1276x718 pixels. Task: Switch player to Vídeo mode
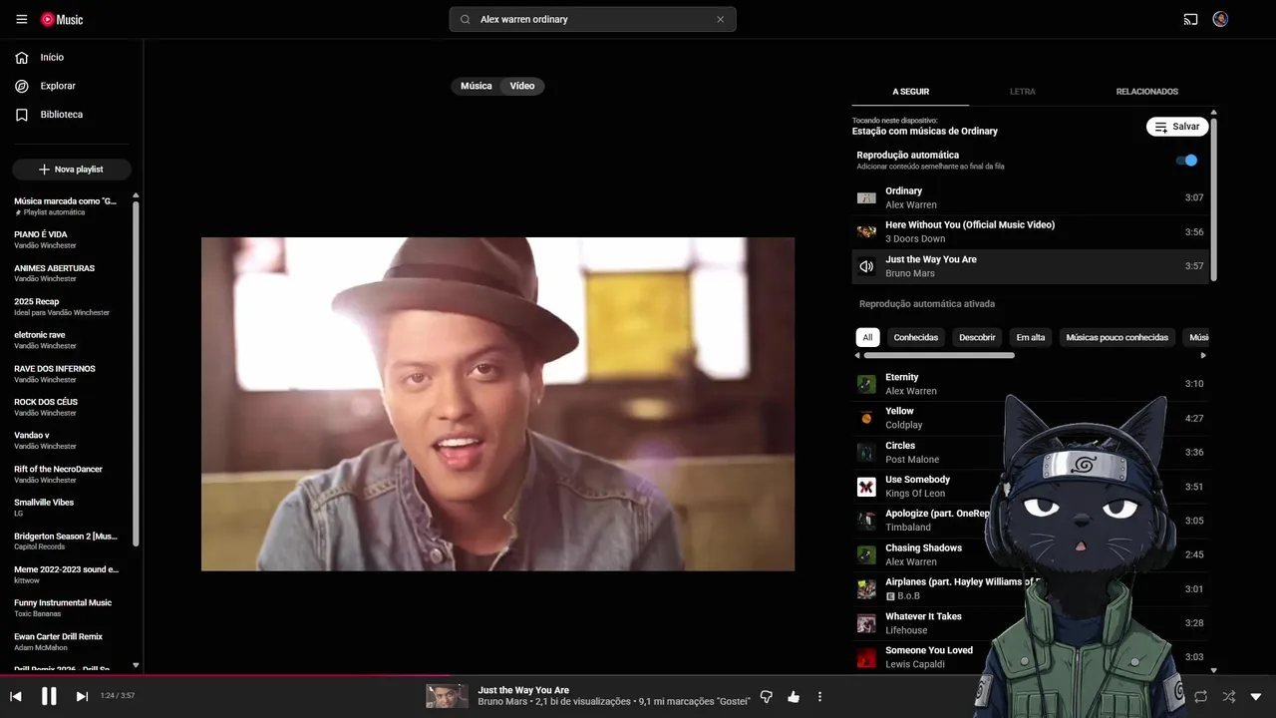click(522, 86)
